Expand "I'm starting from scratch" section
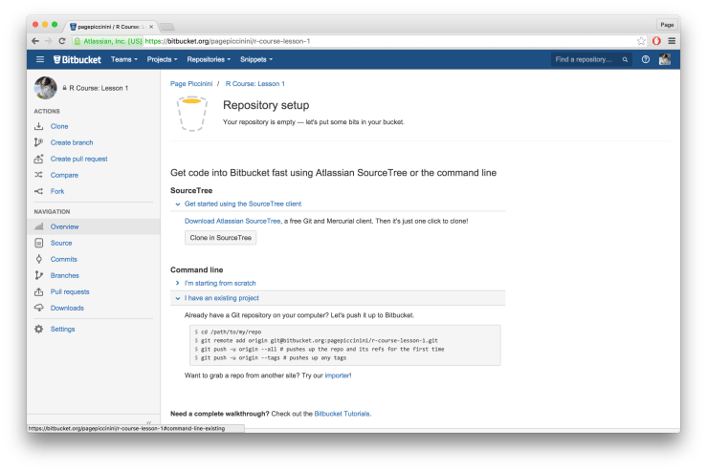This screenshot has height=471, width=707. pyautogui.click(x=219, y=284)
